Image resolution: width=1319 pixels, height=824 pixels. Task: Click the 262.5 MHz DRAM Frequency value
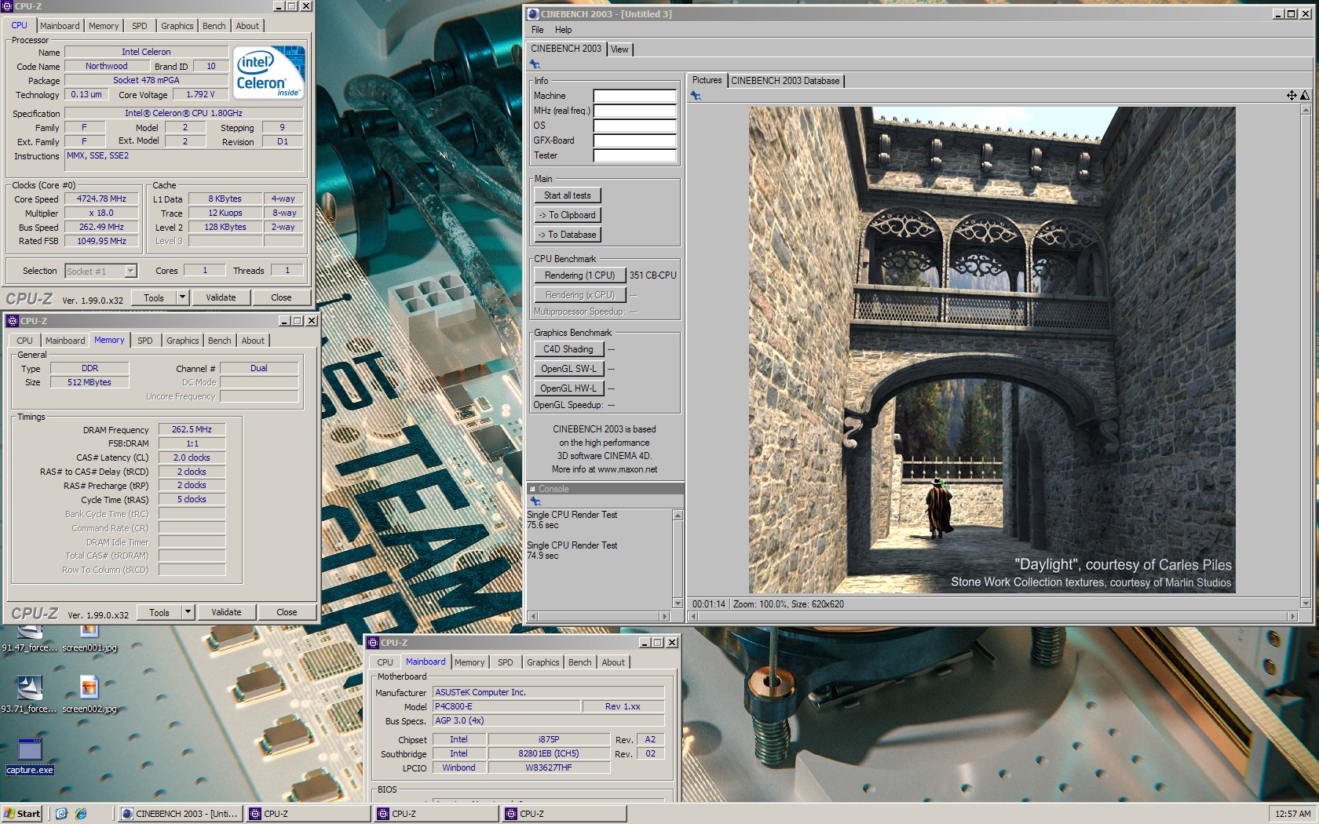click(x=192, y=429)
